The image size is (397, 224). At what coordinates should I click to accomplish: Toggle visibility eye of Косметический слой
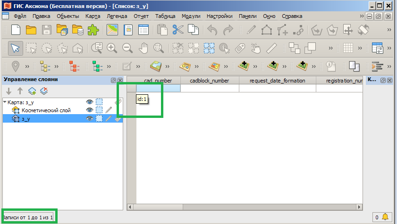[x=89, y=110]
